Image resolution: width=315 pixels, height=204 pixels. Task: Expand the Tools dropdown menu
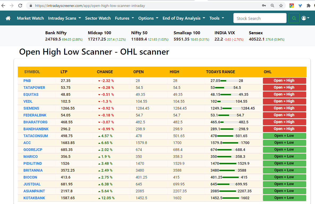click(x=217, y=18)
